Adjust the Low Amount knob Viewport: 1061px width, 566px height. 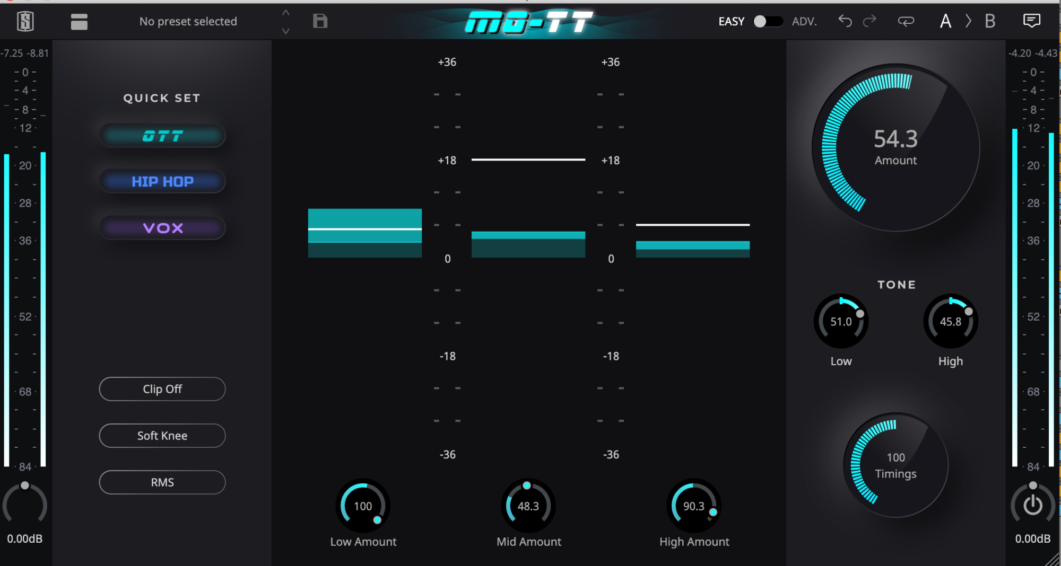coord(363,506)
